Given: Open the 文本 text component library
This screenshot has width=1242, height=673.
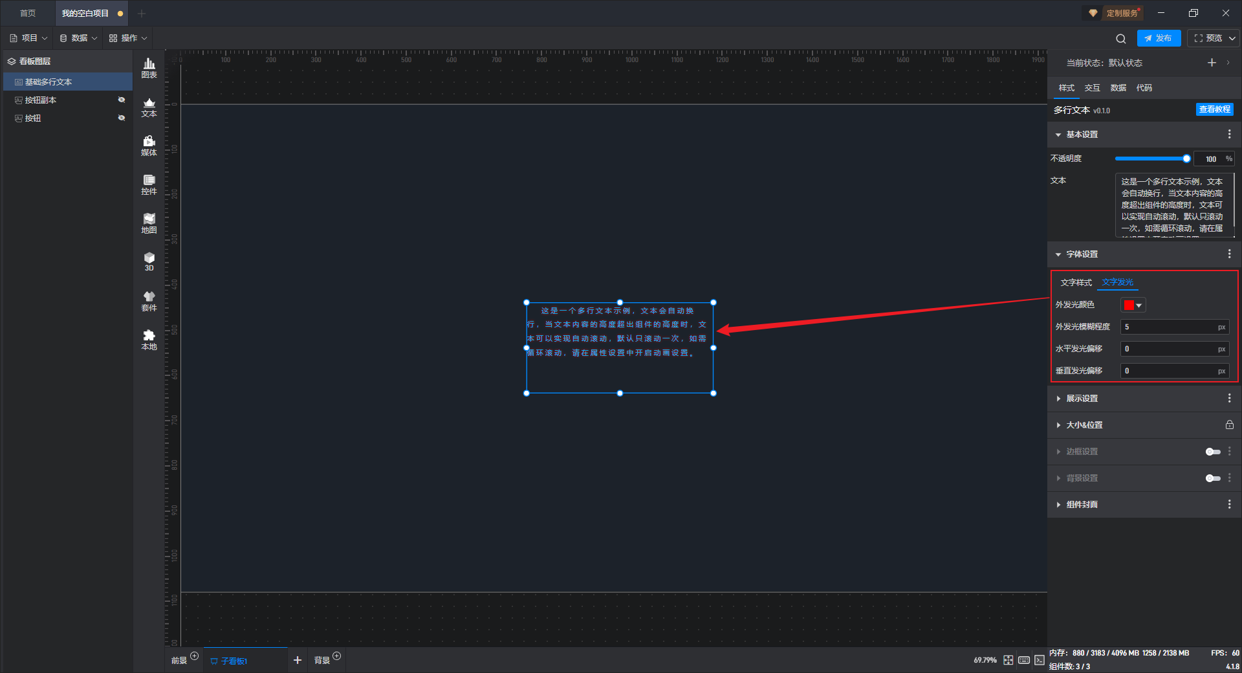Looking at the screenshot, I should 149,107.
